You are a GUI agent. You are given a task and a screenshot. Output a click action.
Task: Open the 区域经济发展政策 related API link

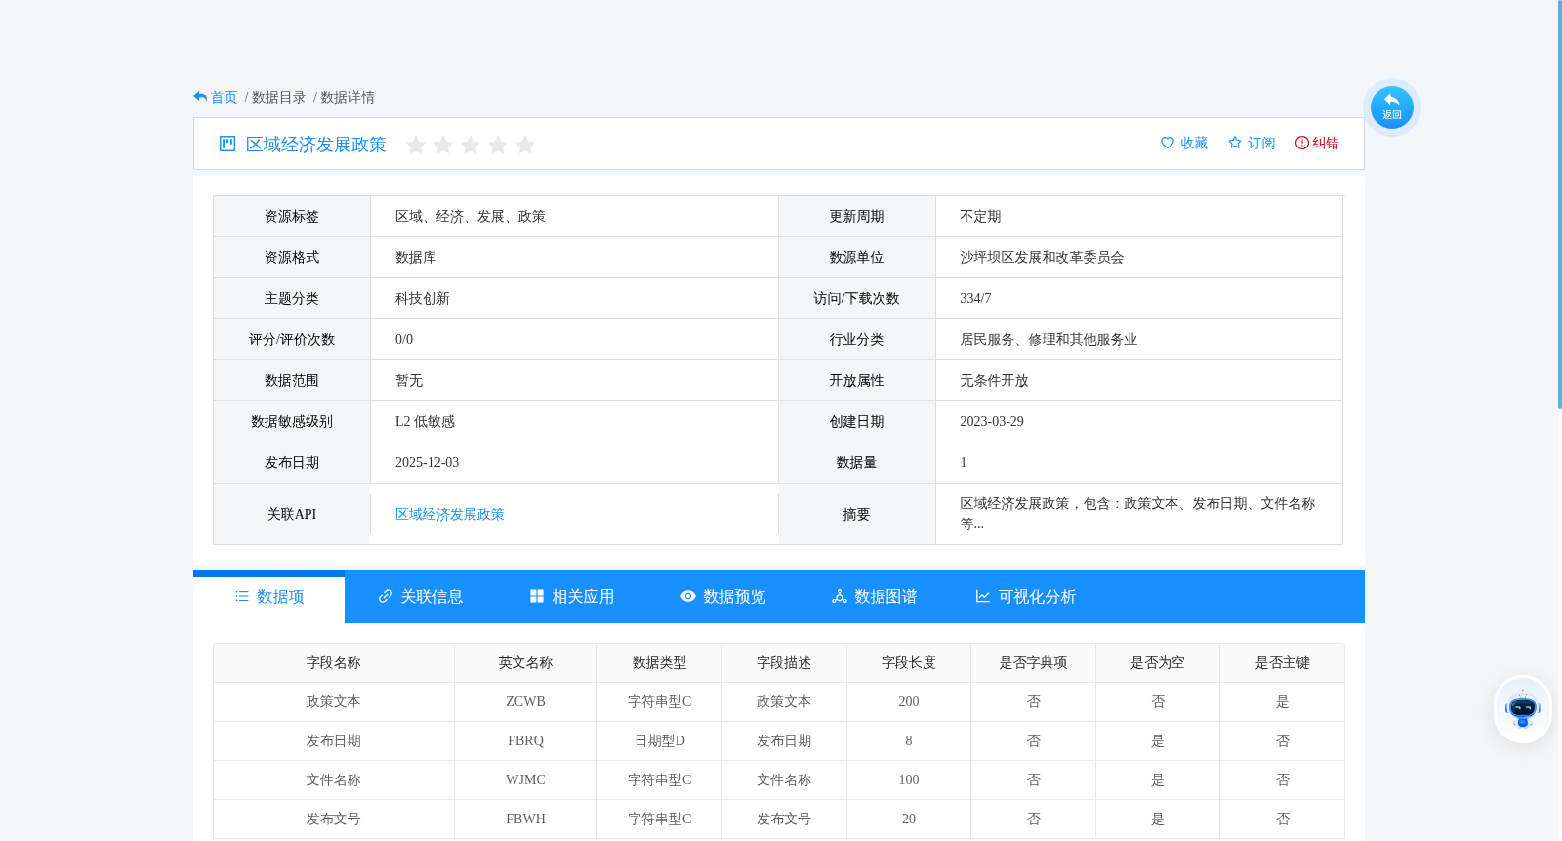(450, 514)
